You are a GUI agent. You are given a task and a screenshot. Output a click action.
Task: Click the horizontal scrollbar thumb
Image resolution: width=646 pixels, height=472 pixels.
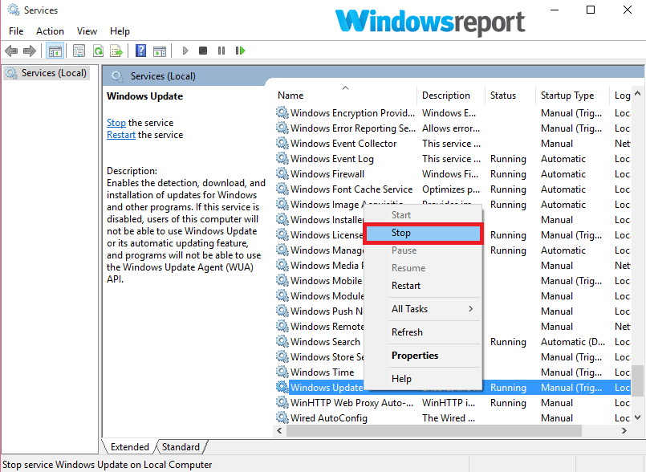click(434, 431)
